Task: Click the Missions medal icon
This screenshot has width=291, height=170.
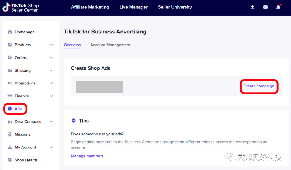Action: point(10,134)
